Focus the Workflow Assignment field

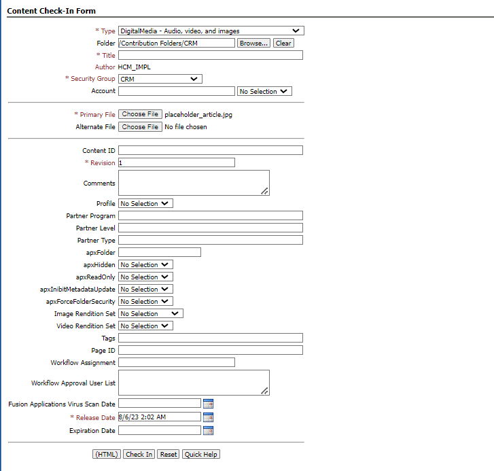pyautogui.click(x=177, y=362)
